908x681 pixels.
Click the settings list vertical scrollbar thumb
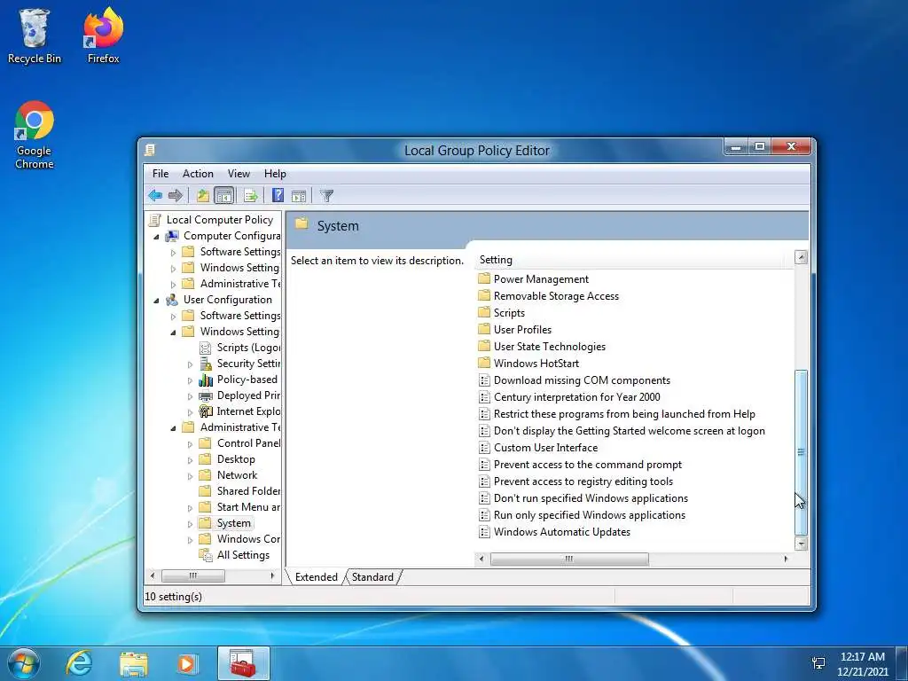[801, 453]
